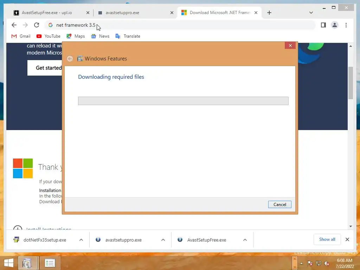Reload the current page
The image size is (360, 270).
(x=37, y=25)
